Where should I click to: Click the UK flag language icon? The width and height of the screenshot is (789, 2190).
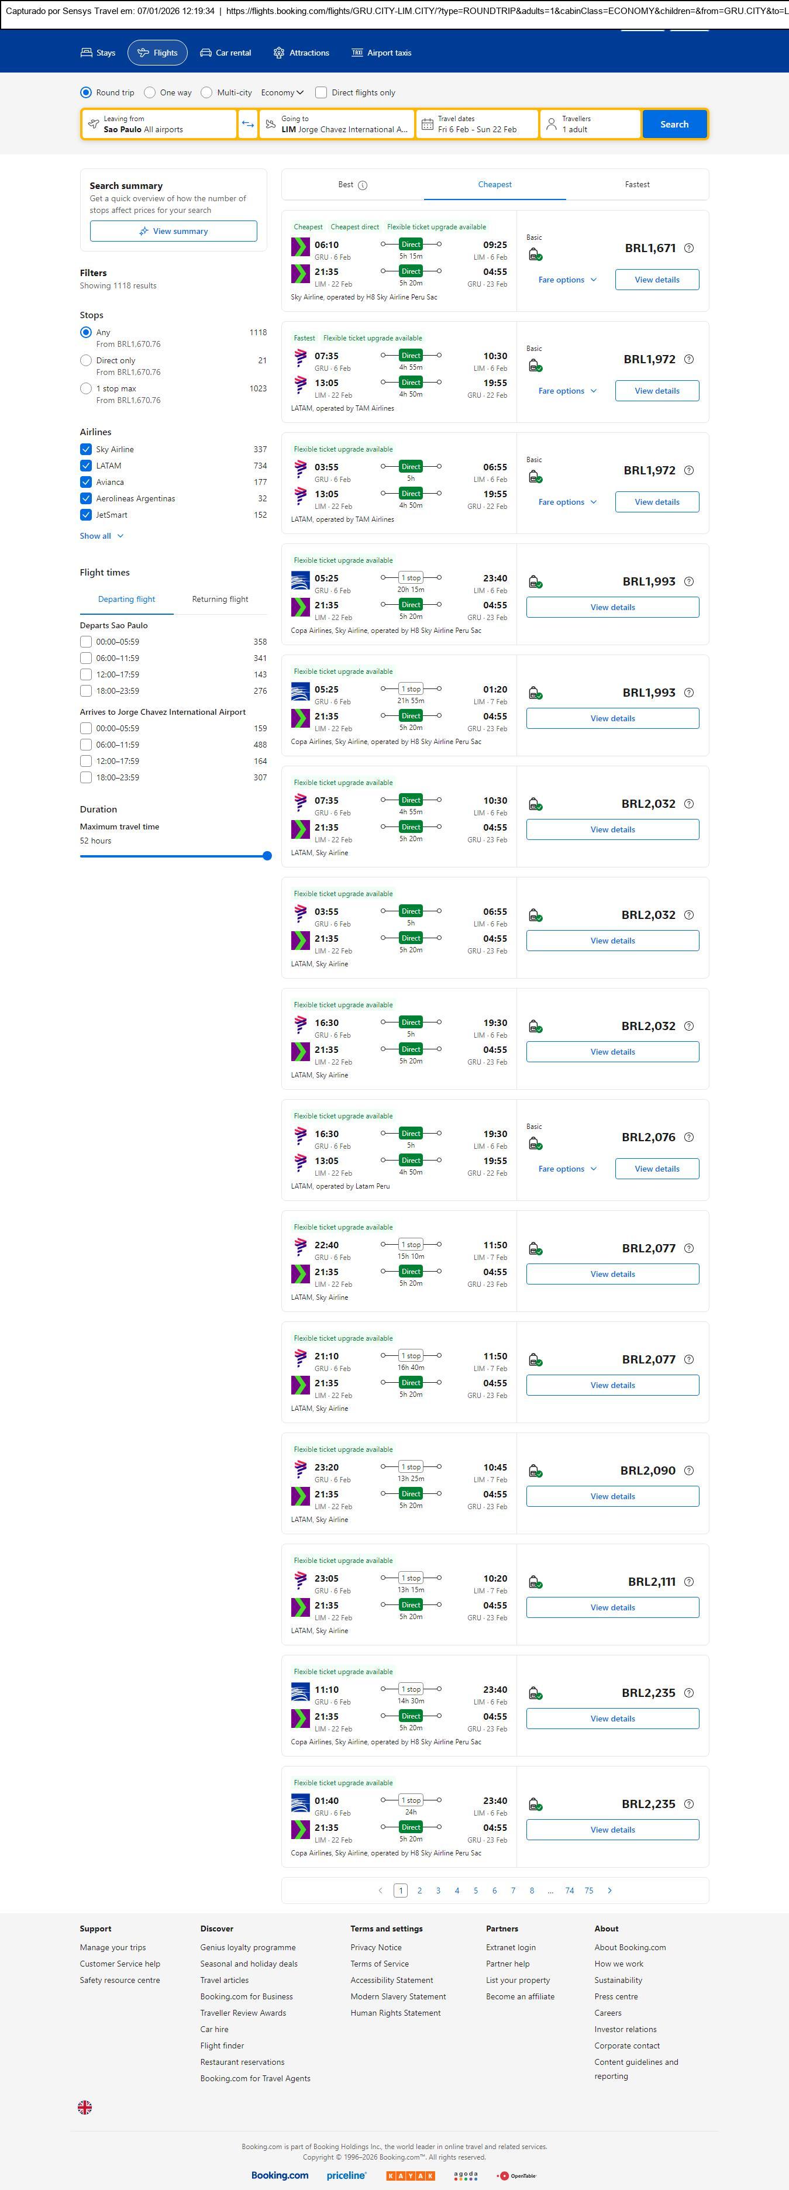[x=85, y=2107]
